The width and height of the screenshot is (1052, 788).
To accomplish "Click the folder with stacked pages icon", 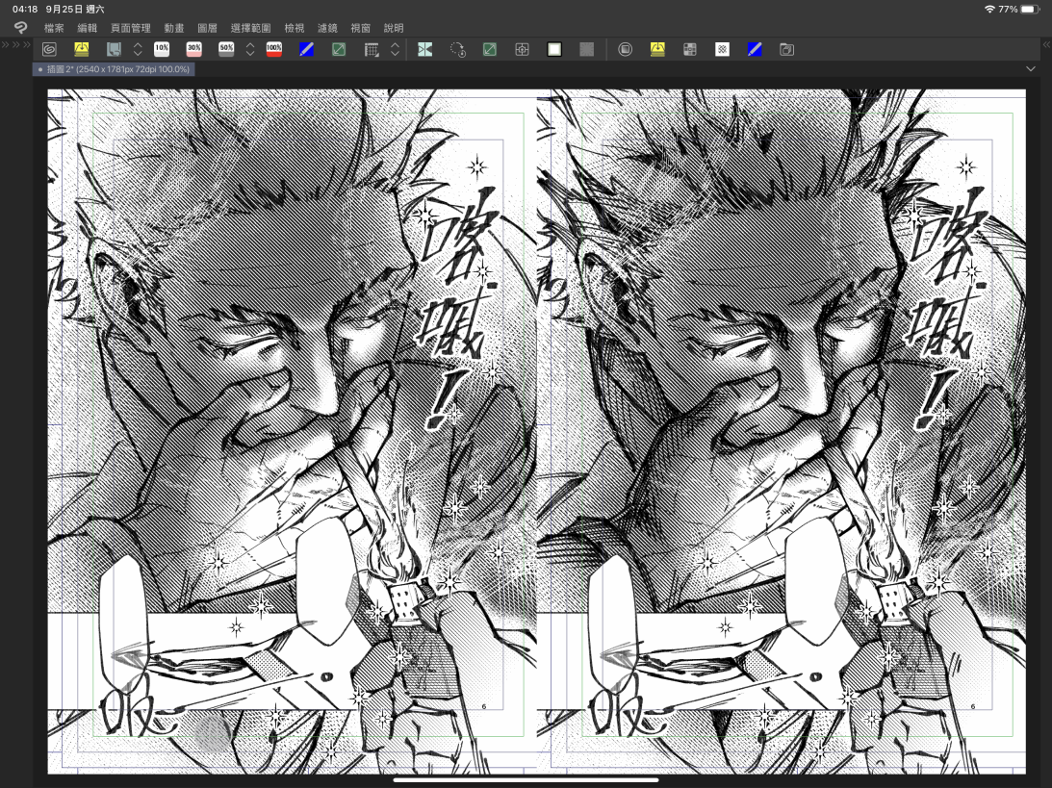I will (x=787, y=50).
